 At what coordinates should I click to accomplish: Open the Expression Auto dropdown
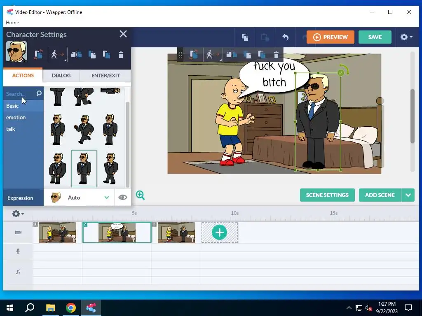(79, 197)
